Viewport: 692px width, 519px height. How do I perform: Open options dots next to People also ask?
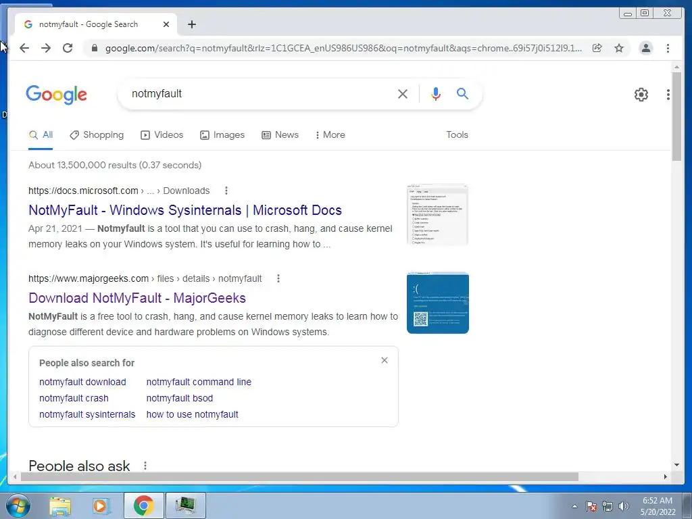point(145,466)
